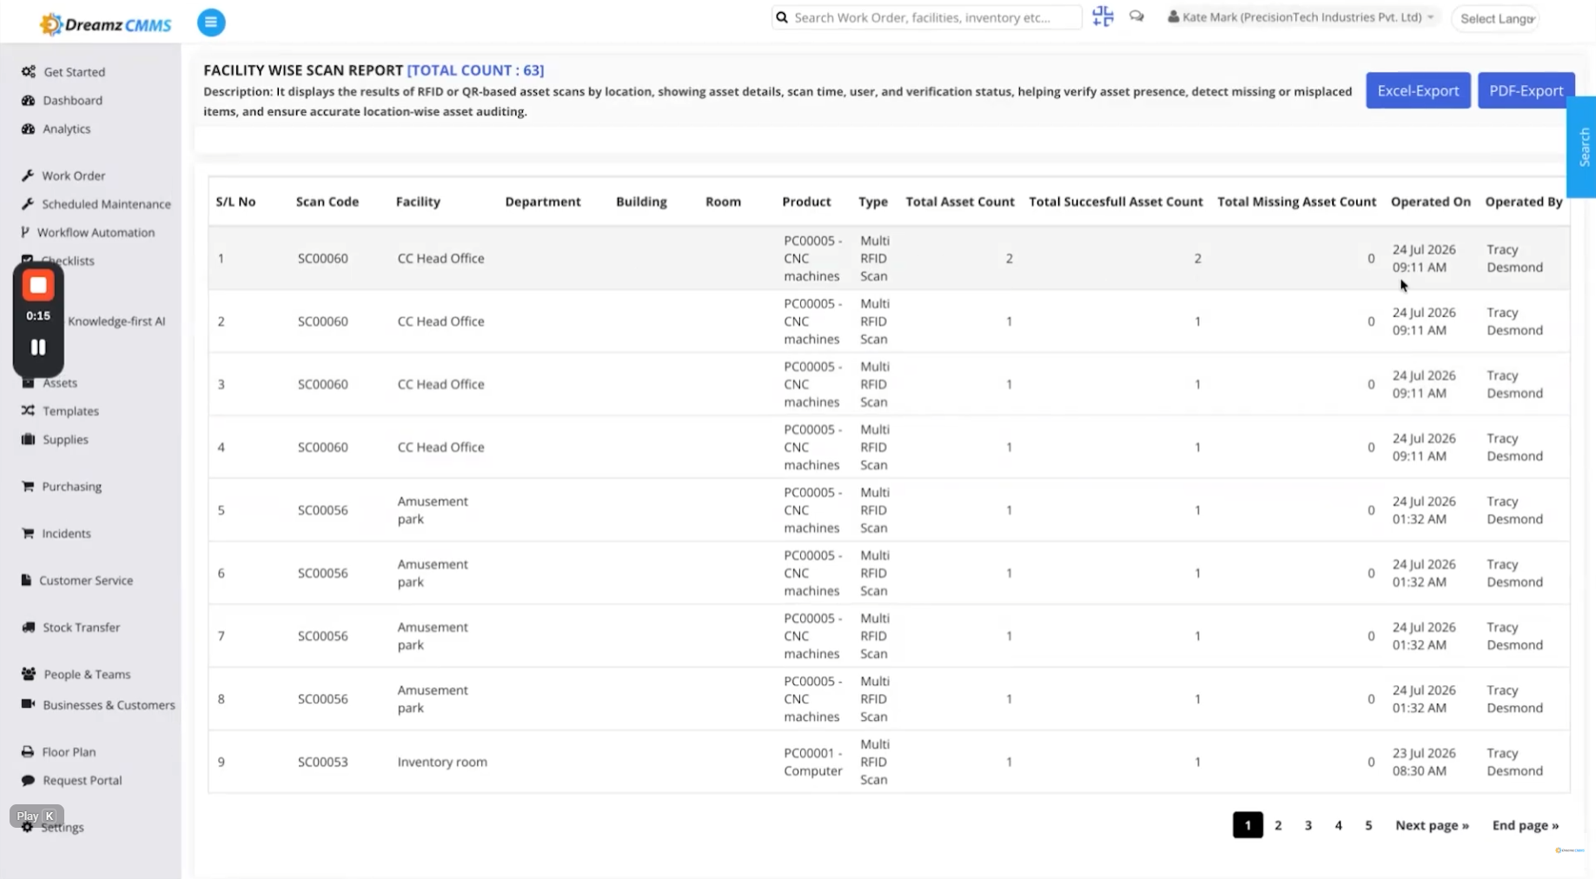Screen dimensions: 1596x879
Task: Click SC00060 in row 1
Action: click(322, 259)
